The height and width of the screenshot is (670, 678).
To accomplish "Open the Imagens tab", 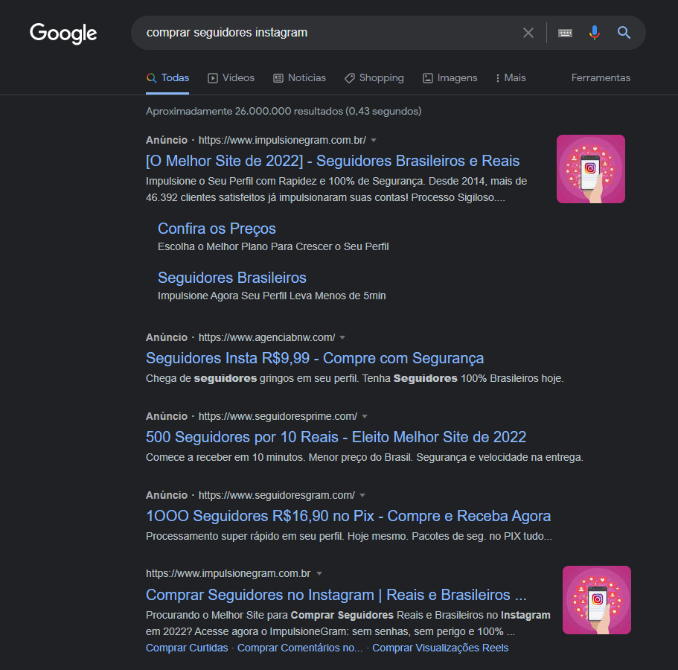I will 450,78.
